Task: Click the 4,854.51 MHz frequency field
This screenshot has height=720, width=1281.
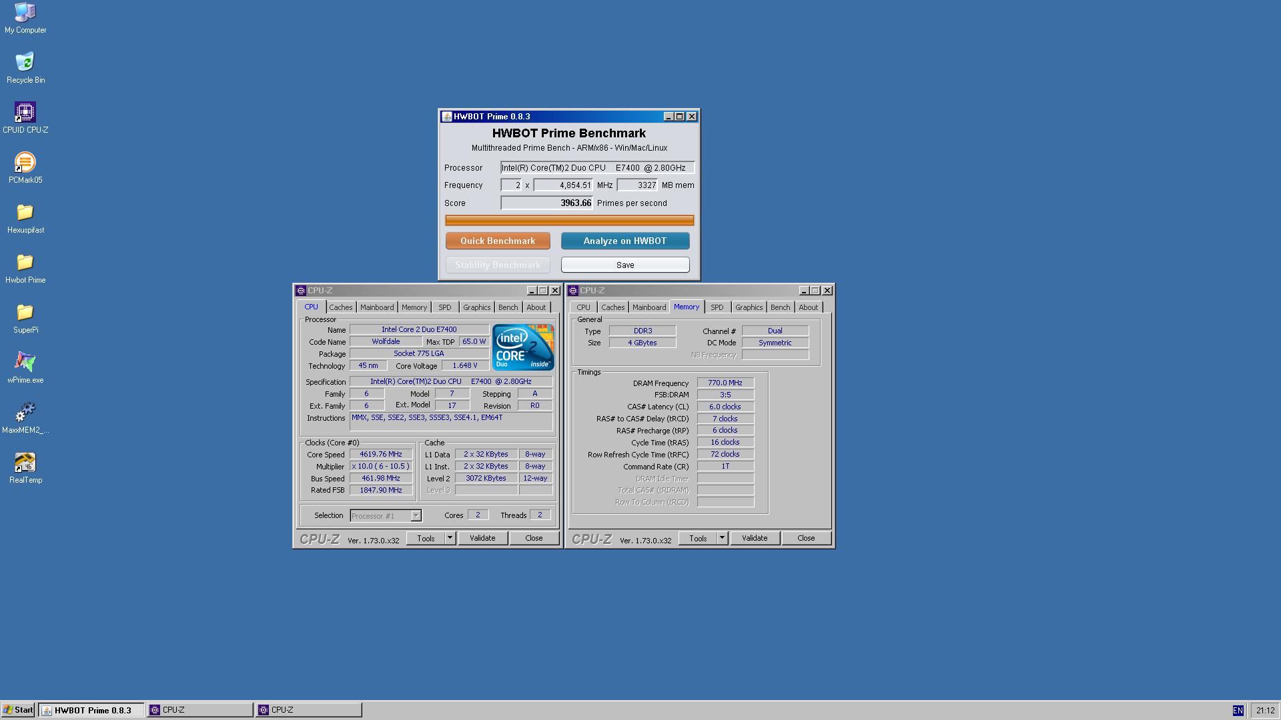Action: coord(563,185)
